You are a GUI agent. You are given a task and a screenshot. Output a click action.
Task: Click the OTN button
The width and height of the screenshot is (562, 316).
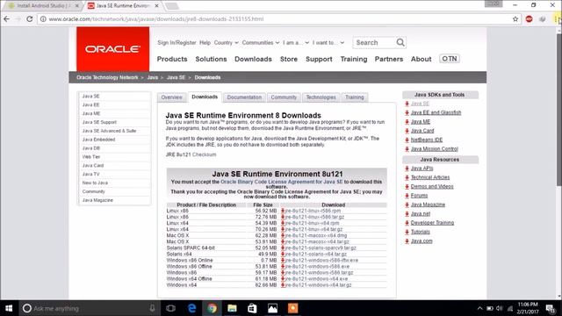pos(450,59)
